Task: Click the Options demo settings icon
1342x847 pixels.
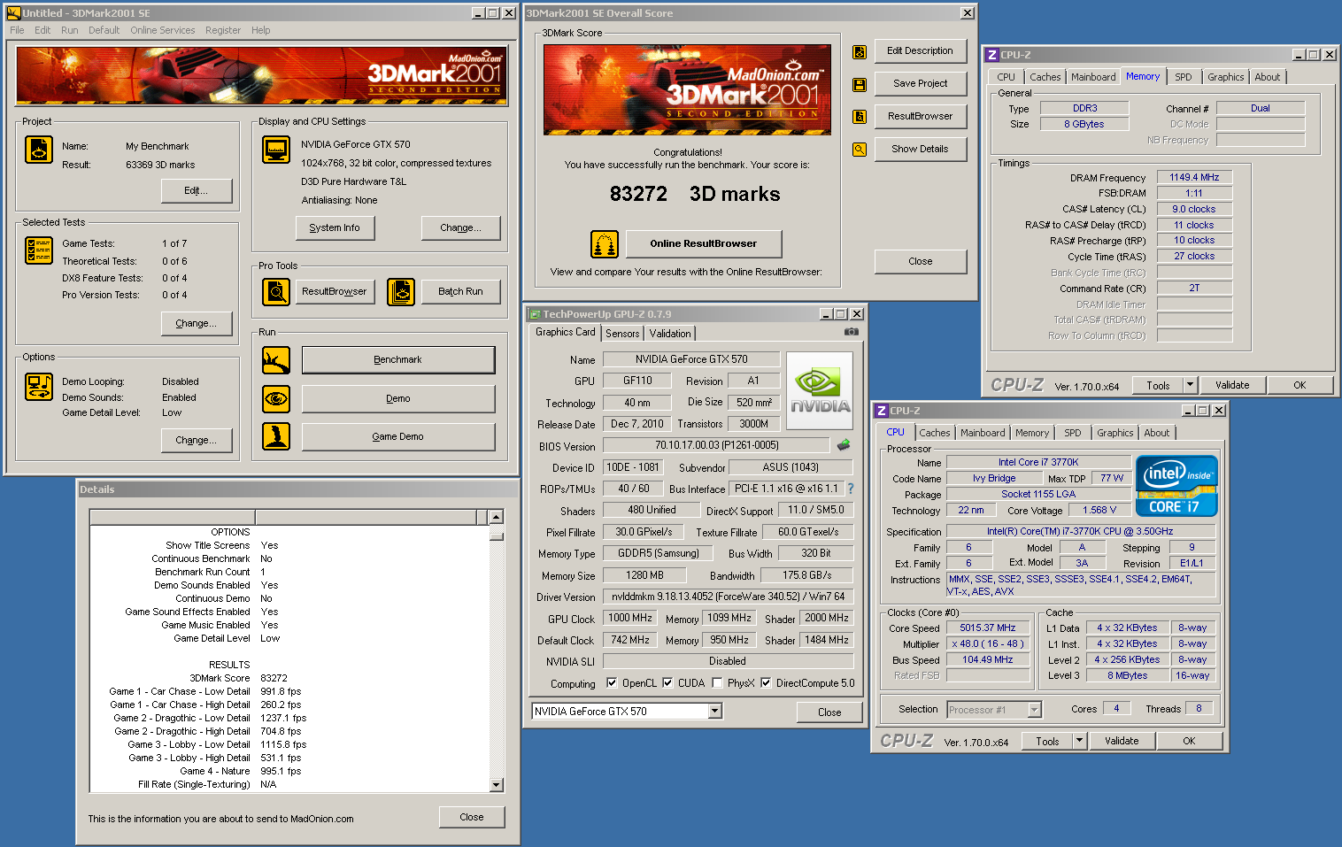Action: (39, 387)
